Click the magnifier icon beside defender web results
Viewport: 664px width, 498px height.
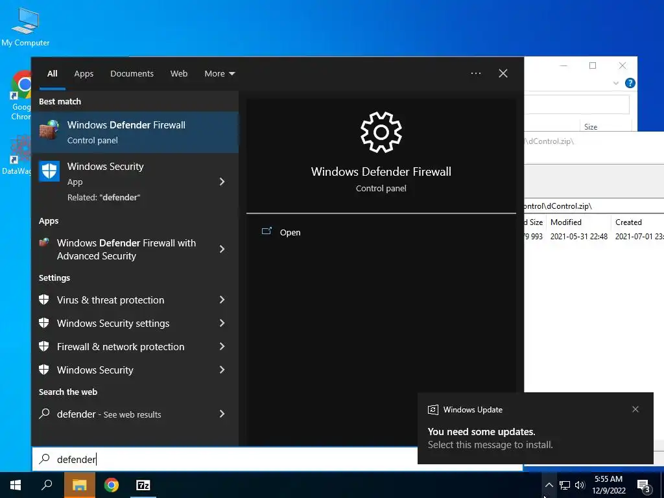click(44, 414)
